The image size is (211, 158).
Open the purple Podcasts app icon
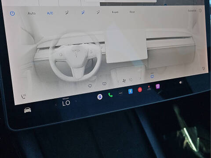158,86
